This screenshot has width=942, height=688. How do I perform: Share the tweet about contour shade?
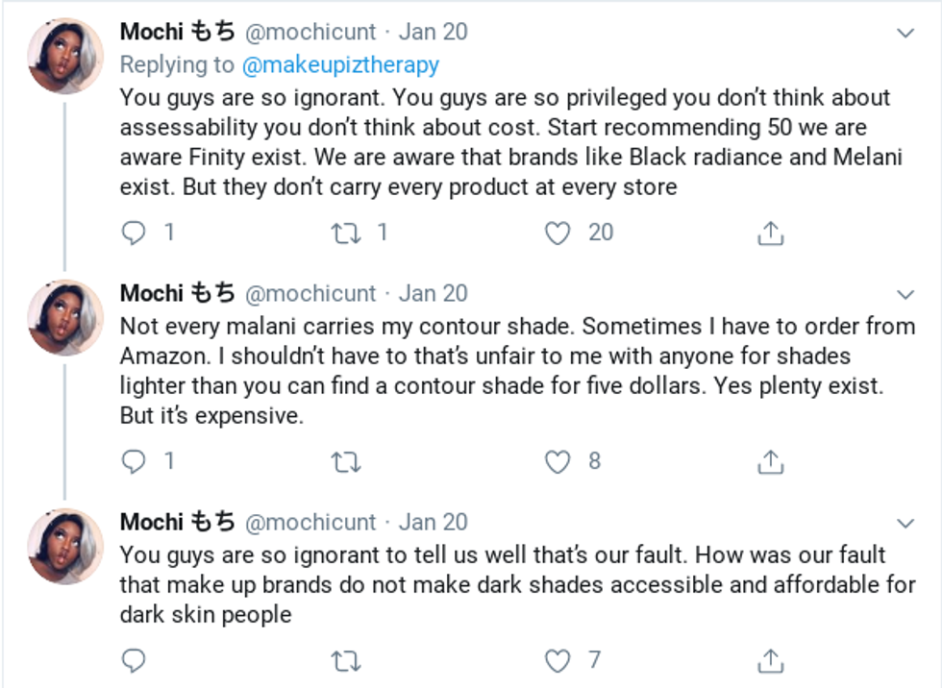[x=770, y=462]
